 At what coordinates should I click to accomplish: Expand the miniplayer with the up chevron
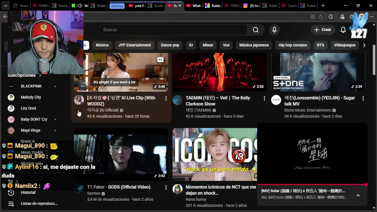click(358, 196)
